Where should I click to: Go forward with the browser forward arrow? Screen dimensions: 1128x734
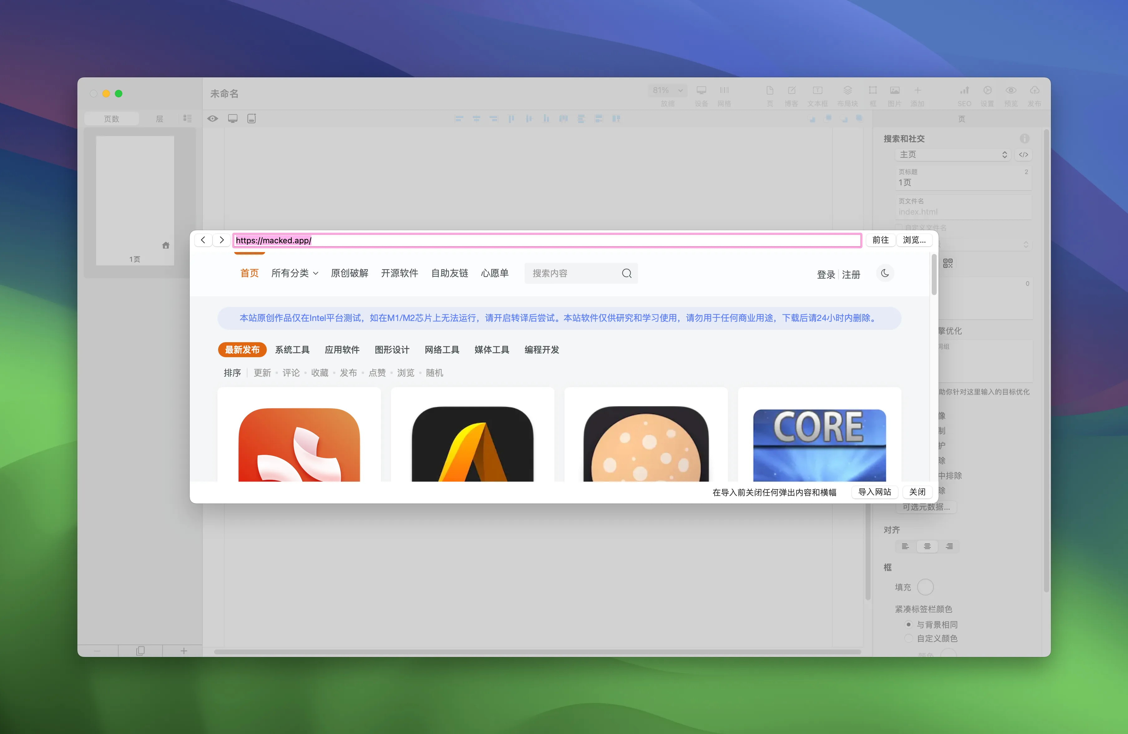[x=221, y=240]
